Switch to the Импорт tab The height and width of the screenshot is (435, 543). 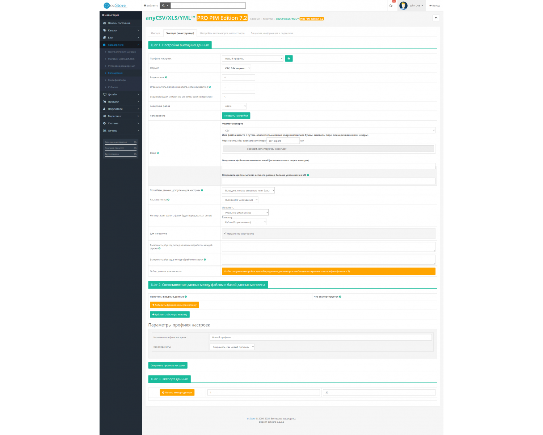coord(155,33)
